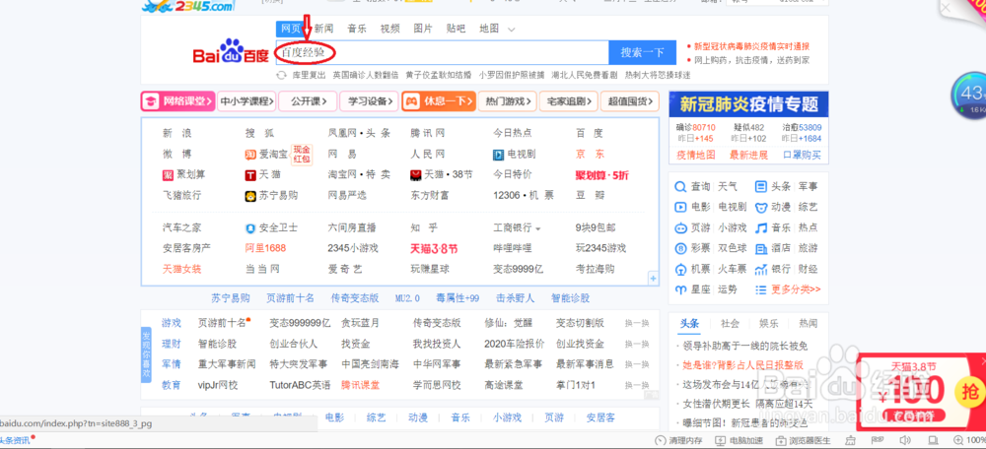This screenshot has width=986, height=449.
Task: Click the 搜索一下 search button
Action: (x=642, y=53)
